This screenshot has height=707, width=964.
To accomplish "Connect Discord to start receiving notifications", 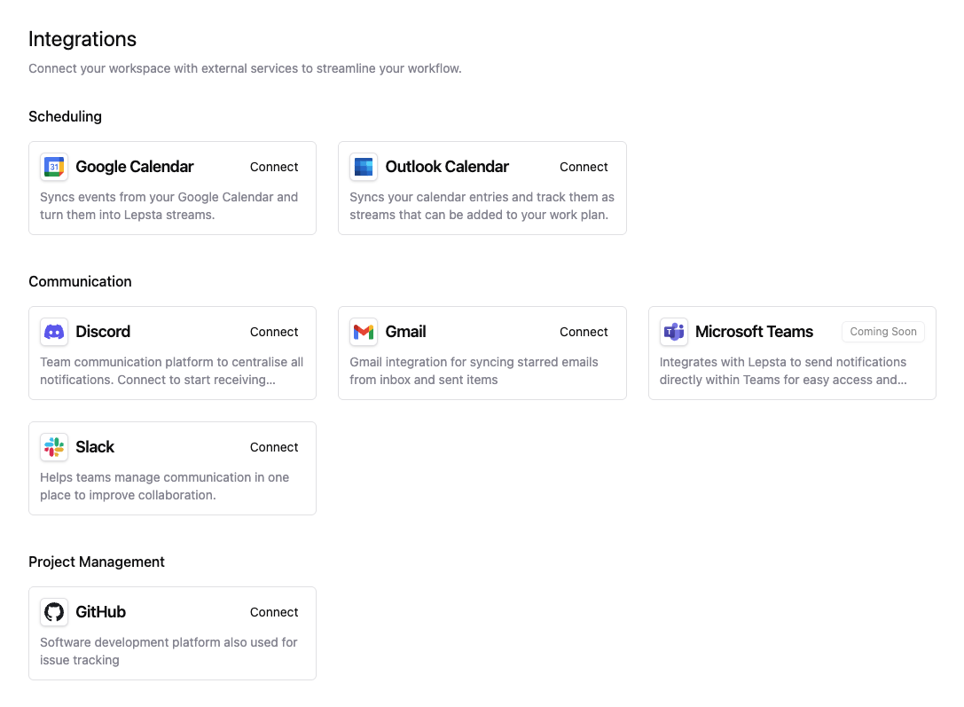I will tap(274, 332).
